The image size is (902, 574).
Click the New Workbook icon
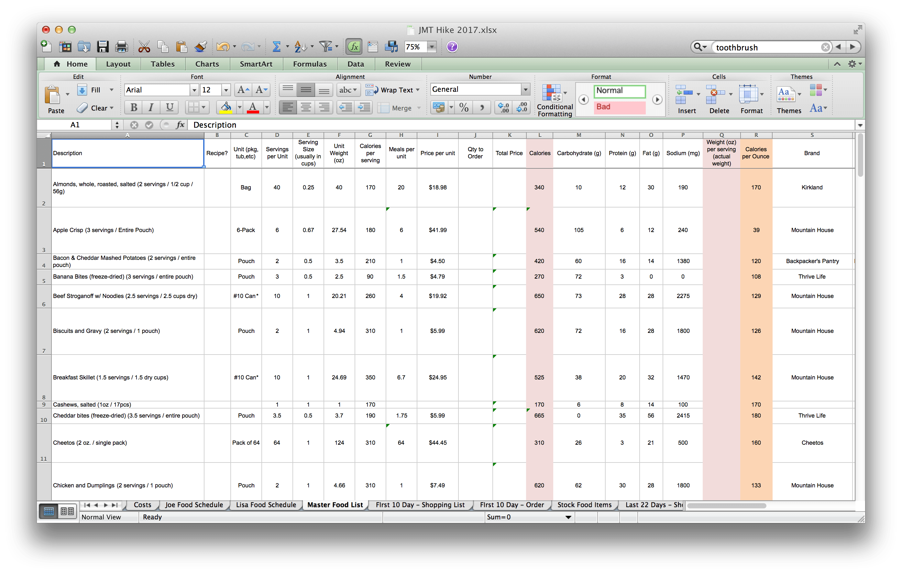tap(46, 47)
